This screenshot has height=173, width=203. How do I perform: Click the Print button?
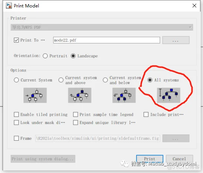coord(150,159)
